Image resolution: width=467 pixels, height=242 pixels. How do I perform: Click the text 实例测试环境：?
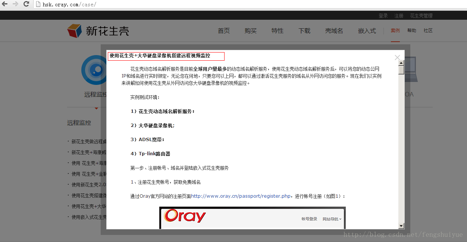145,97
